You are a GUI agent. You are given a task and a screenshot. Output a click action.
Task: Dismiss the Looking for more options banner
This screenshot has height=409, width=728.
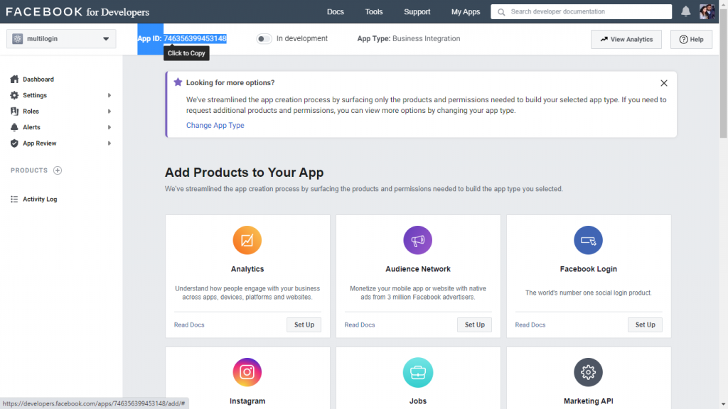(x=664, y=83)
